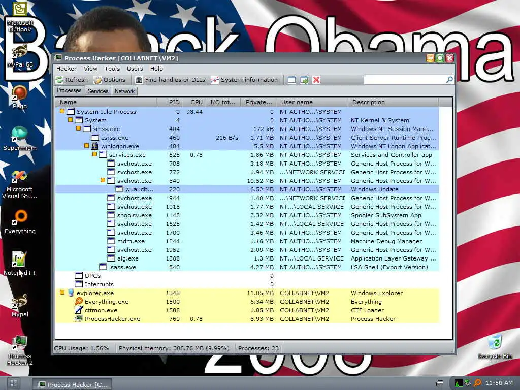Viewport: 520px width, 390px height.
Task: Select the Recycle Bin icon
Action: tap(495, 347)
